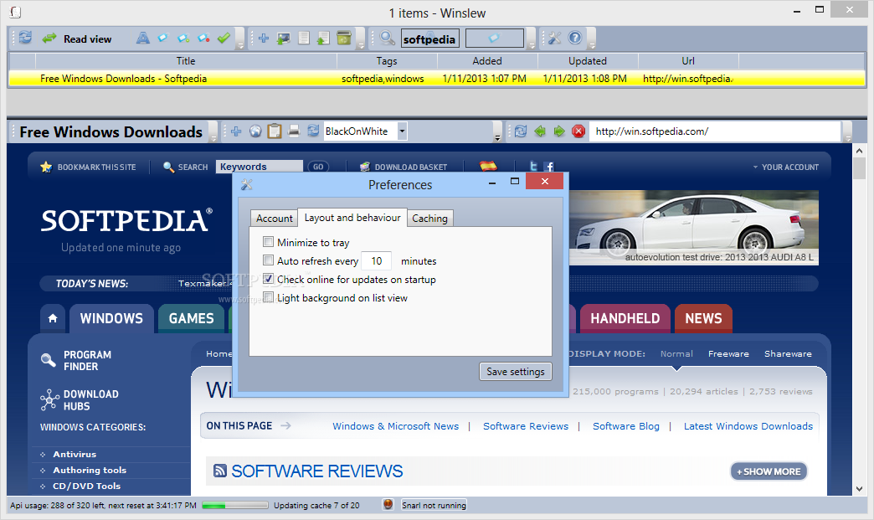Enable the Auto refresh every checkbox
The image size is (874, 520).
pyautogui.click(x=268, y=260)
